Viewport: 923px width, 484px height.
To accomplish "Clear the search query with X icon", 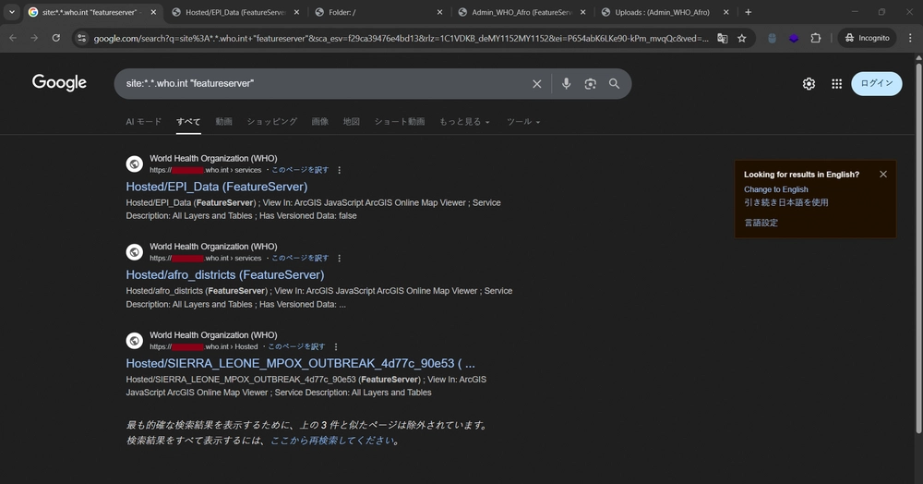I will coord(537,84).
